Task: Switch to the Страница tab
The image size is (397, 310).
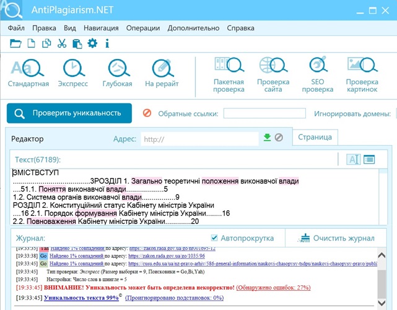Action: [315, 137]
